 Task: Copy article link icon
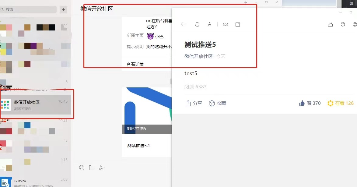pyautogui.click(x=226, y=24)
